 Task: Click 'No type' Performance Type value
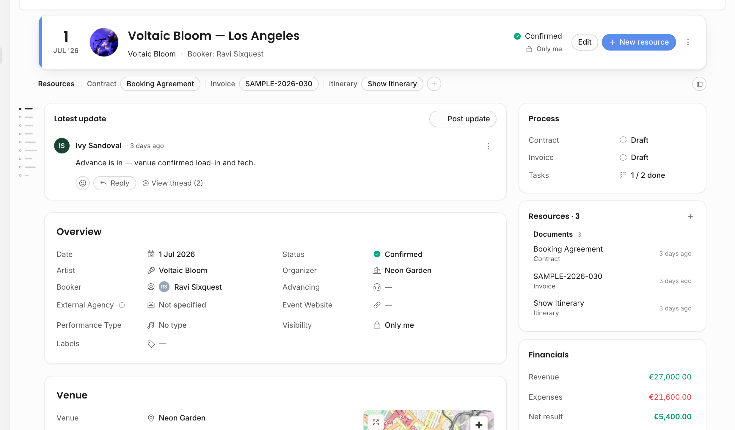click(173, 325)
